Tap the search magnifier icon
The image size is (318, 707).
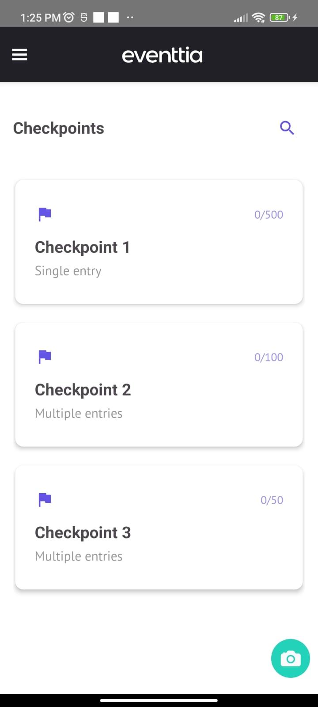[287, 128]
